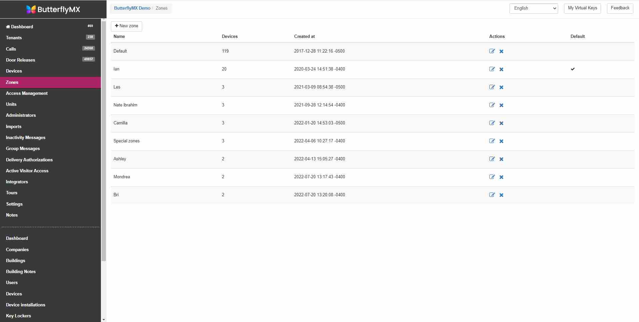This screenshot has width=639, height=322.
Task: Edit the Mondrea zone
Action: pos(492,177)
